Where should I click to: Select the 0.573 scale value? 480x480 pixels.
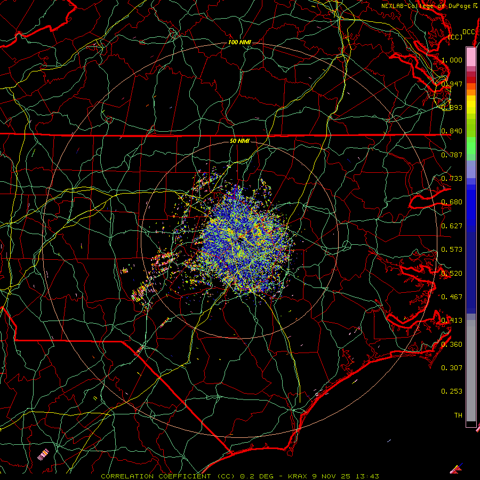point(452,250)
